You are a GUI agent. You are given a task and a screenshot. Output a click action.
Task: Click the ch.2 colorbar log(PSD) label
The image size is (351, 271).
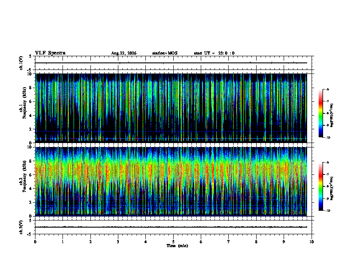click(332, 188)
